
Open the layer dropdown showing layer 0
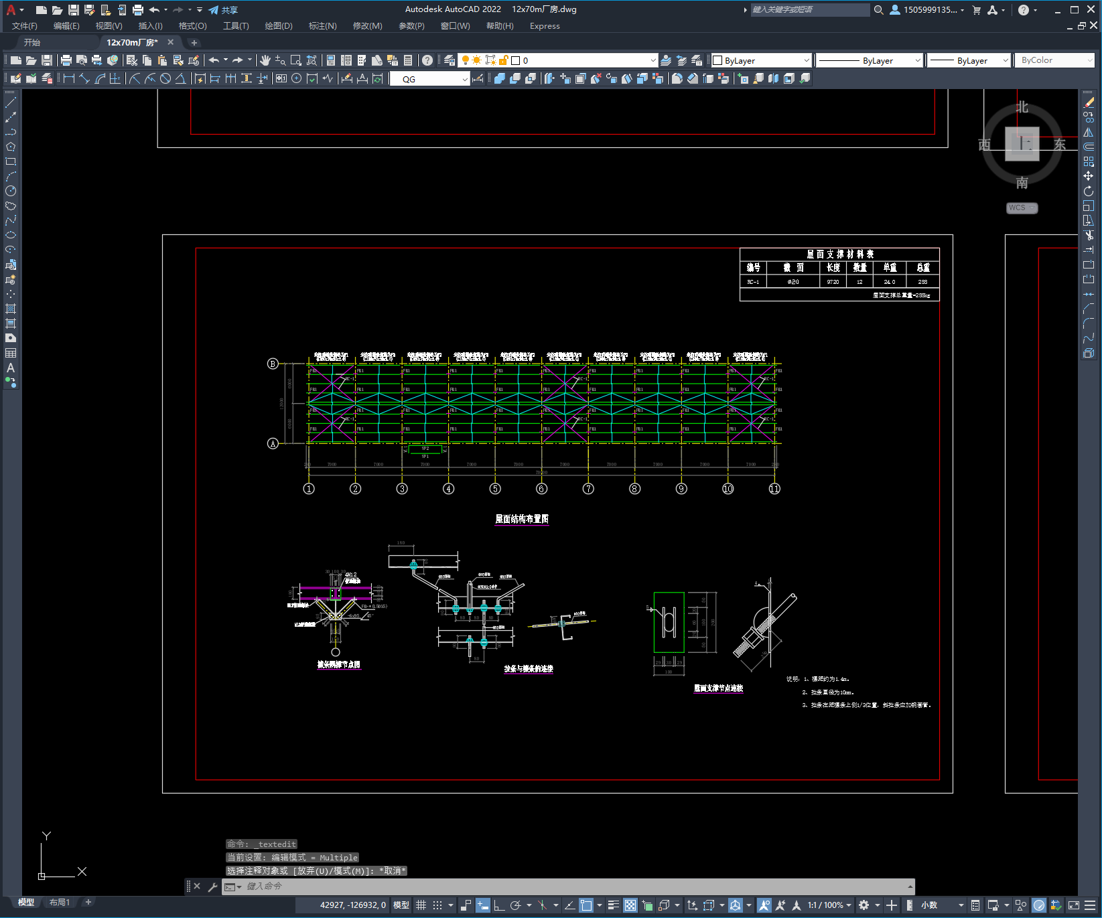557,60
